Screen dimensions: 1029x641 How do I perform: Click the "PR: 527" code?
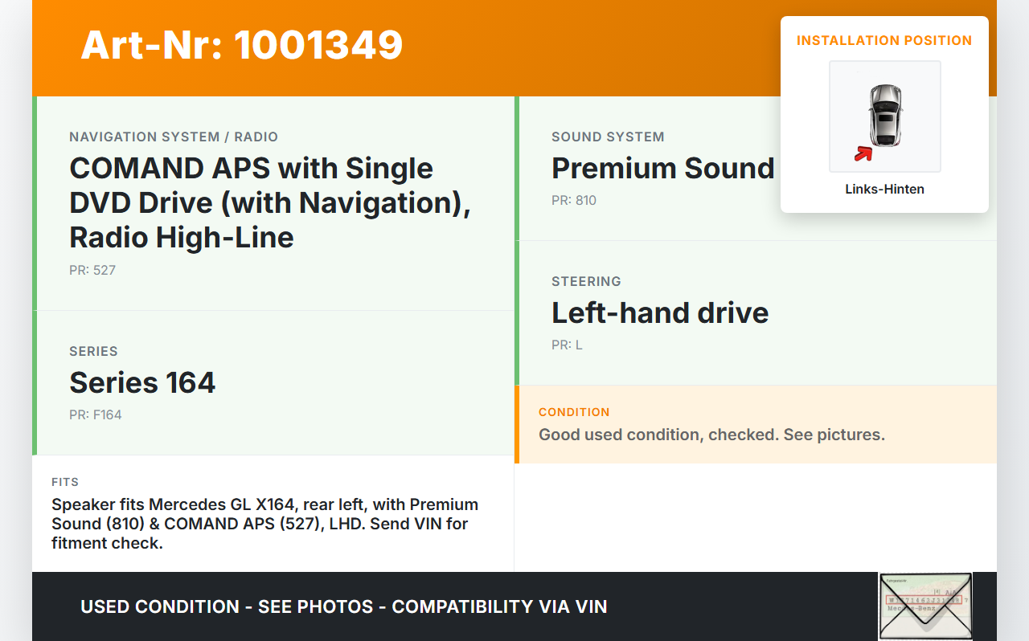coord(92,270)
